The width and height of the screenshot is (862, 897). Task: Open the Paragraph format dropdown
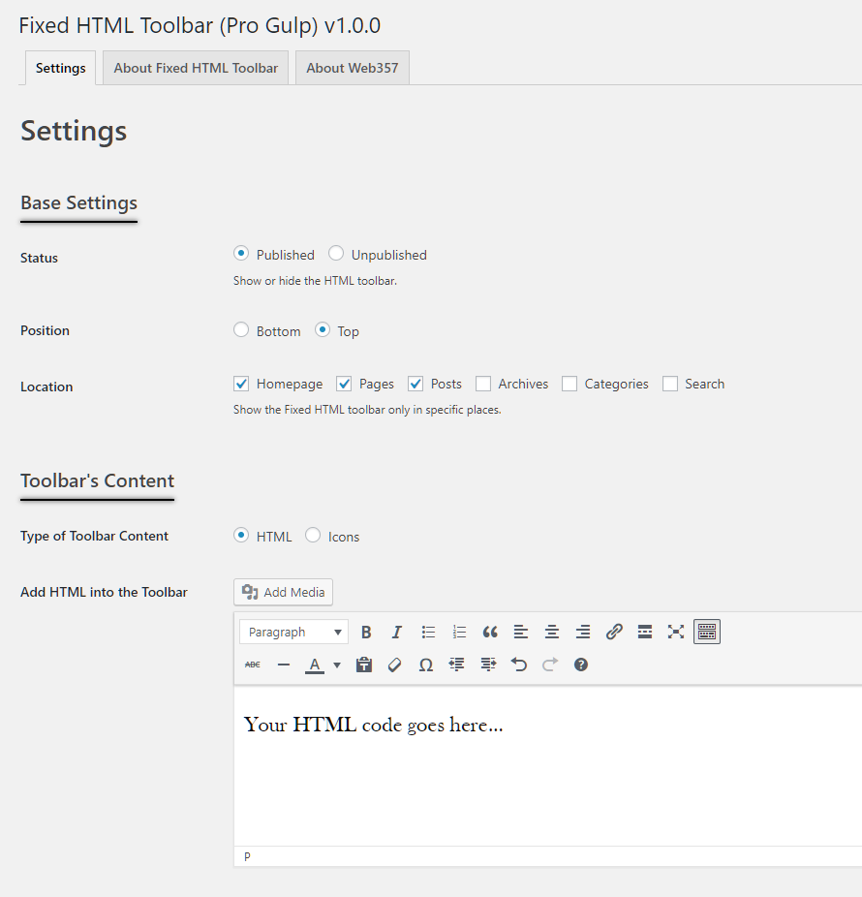point(294,633)
